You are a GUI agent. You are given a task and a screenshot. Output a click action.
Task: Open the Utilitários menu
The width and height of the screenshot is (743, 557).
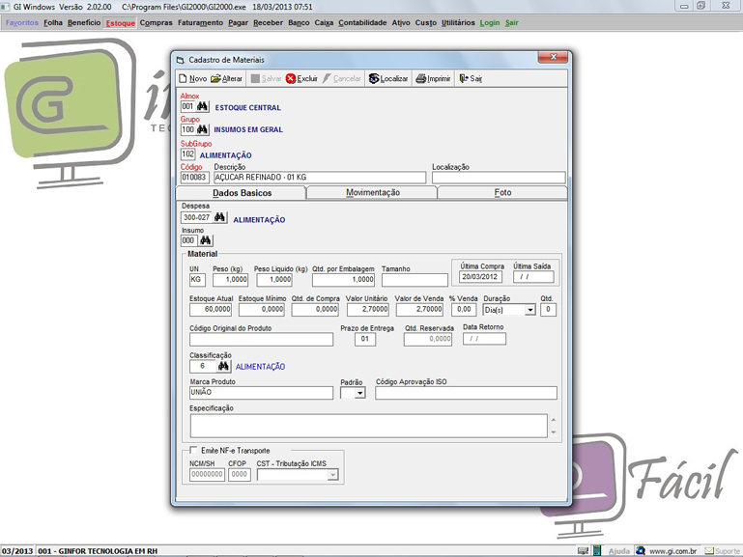(x=458, y=23)
